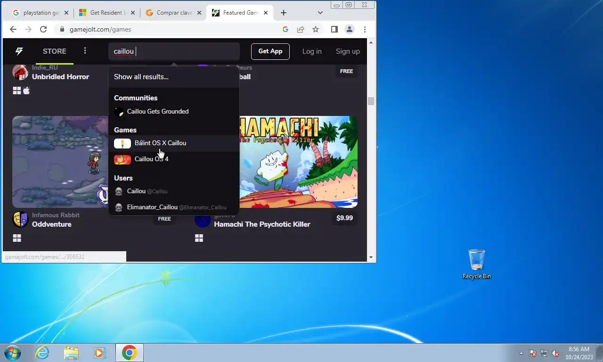The image size is (603, 362).
Task: Open Windows Media Player from taskbar
Action: pos(100,353)
